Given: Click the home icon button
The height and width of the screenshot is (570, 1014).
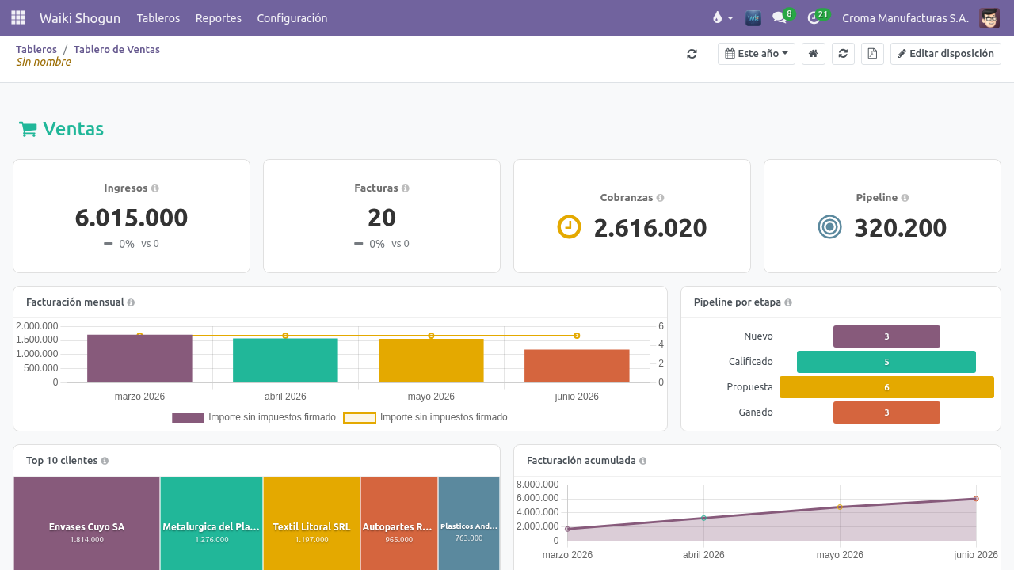Looking at the screenshot, I should [813, 54].
